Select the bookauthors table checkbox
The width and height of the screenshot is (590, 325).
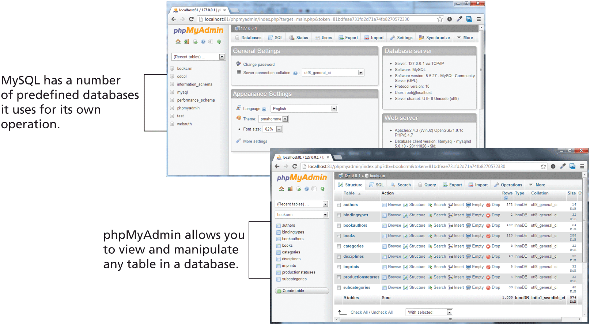click(x=339, y=226)
